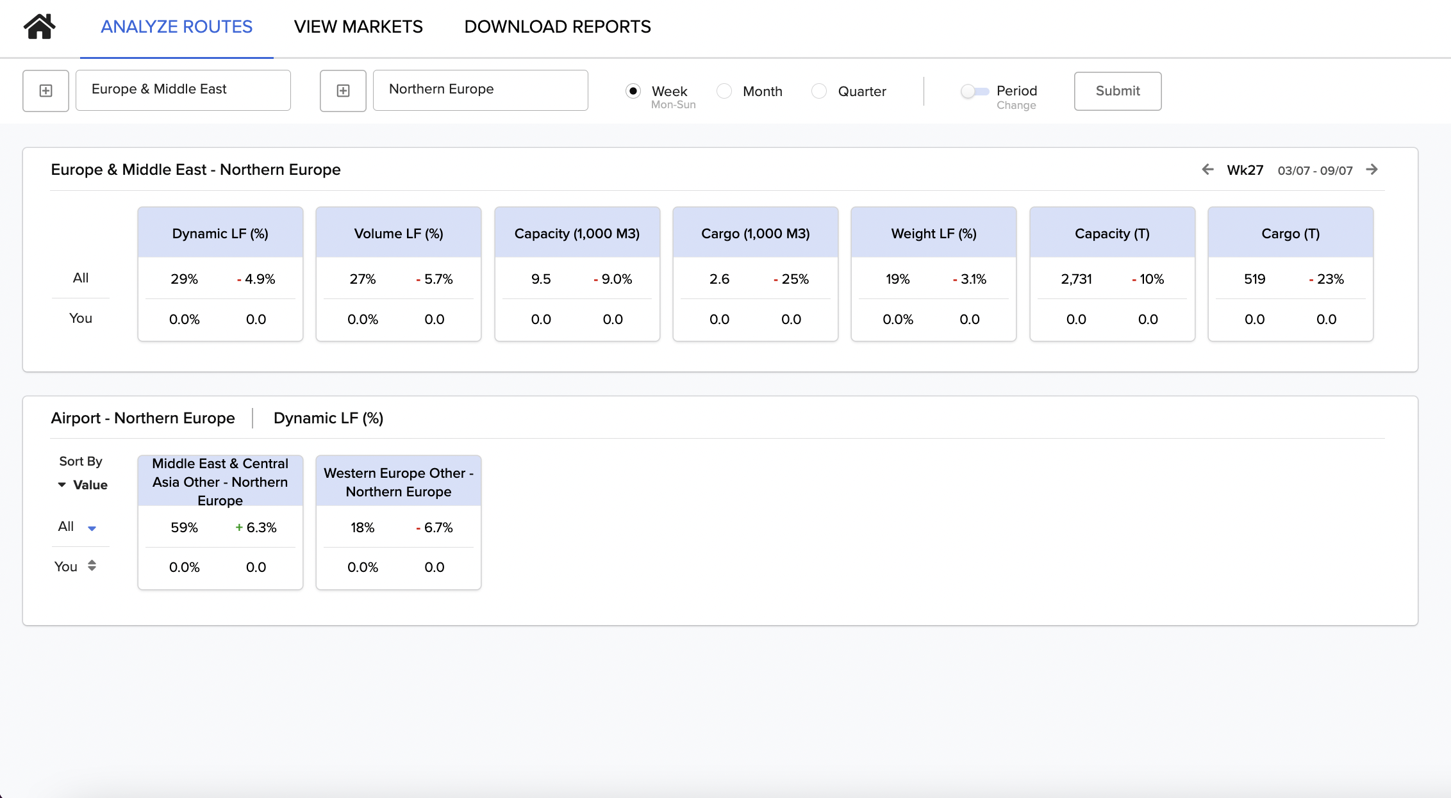Image resolution: width=1451 pixels, height=798 pixels.
Task: Select Dynamic LF (%) metric card header
Action: coord(220,233)
